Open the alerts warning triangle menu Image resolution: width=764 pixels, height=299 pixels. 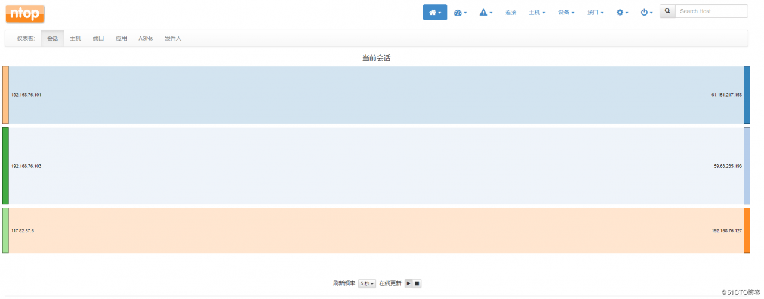pyautogui.click(x=486, y=13)
